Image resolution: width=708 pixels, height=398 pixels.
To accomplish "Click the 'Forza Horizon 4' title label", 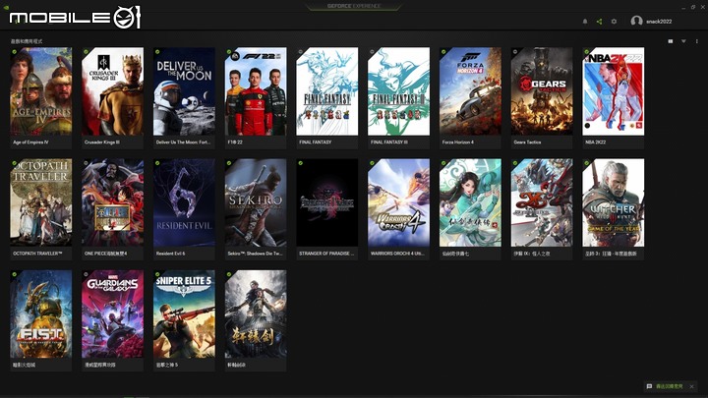I will 458,142.
